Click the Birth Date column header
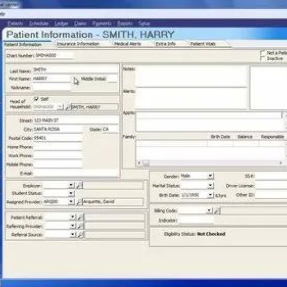 [x=220, y=137]
